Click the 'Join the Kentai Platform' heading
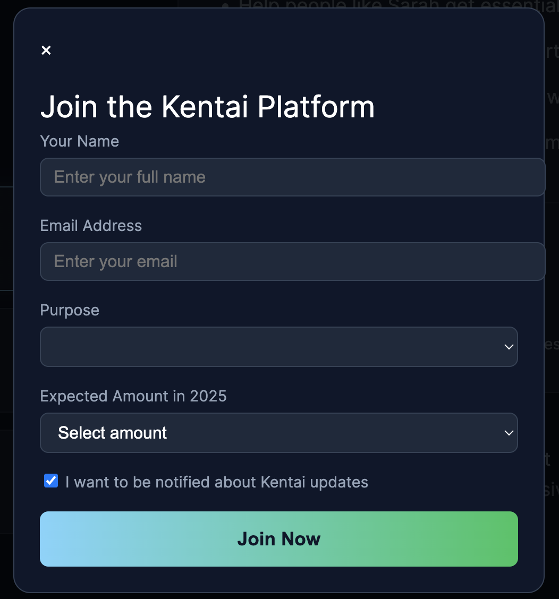559x599 pixels. click(207, 107)
